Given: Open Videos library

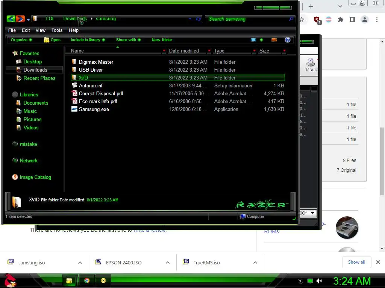Looking at the screenshot, I should click(x=31, y=127).
